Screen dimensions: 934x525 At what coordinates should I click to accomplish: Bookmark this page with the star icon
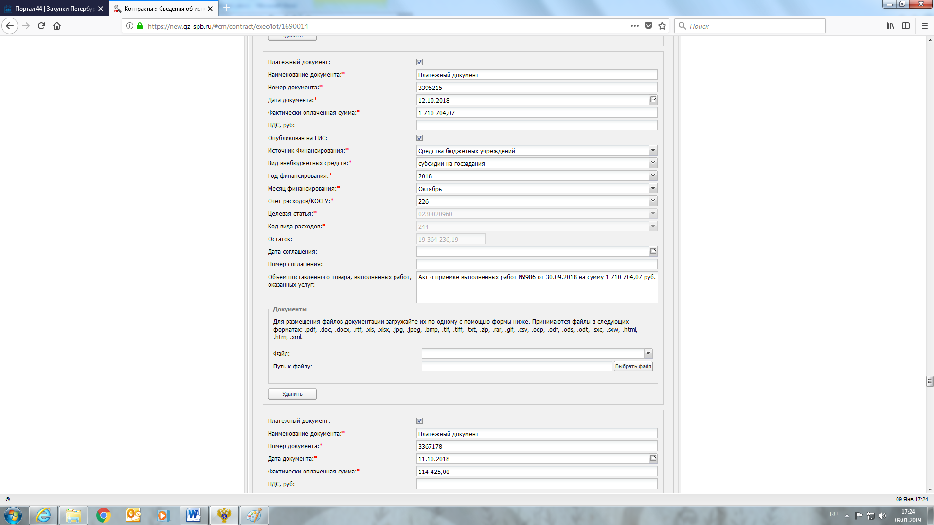coord(662,26)
